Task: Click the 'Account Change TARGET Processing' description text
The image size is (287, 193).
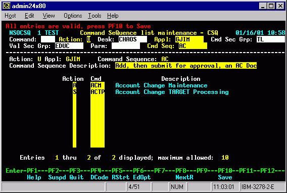Action: click(x=172, y=92)
